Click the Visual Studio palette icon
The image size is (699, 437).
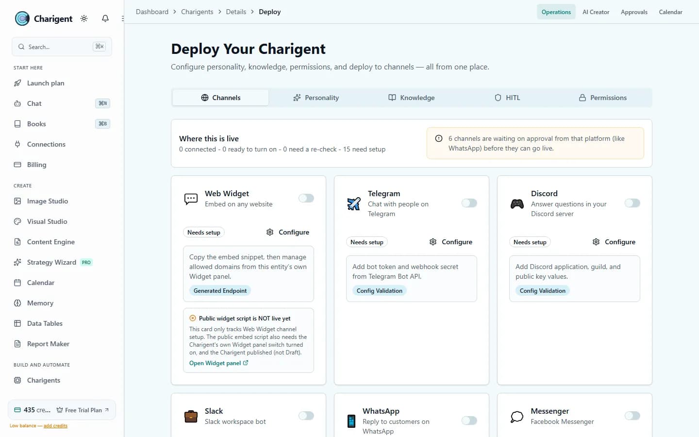[17, 221]
